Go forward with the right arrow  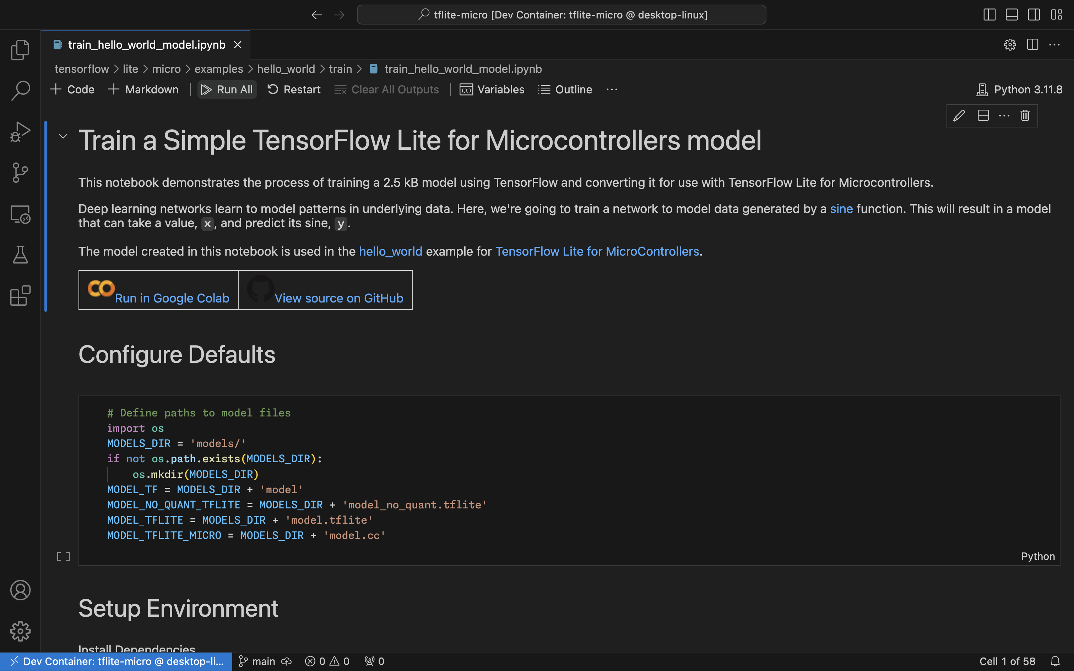coord(339,15)
